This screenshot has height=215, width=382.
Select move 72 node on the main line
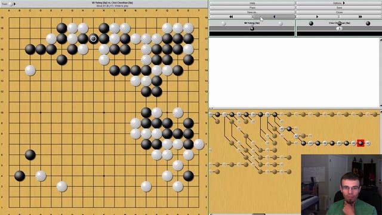coord(224,114)
